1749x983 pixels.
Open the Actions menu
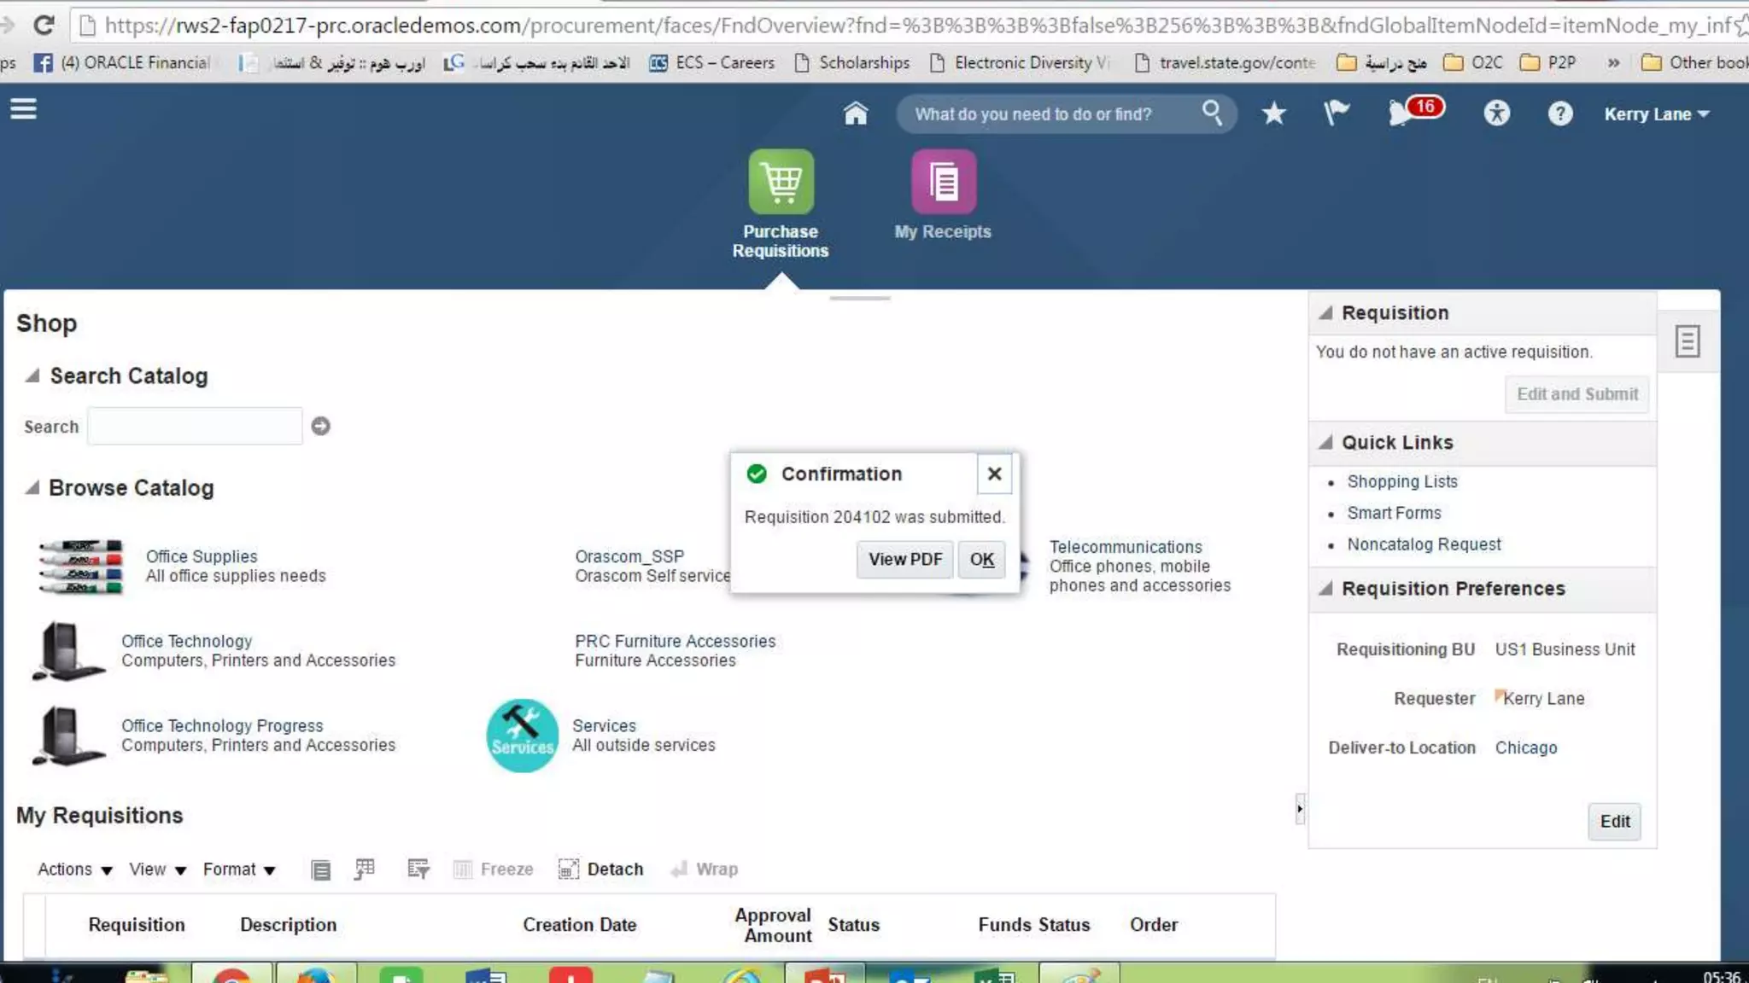point(74,869)
